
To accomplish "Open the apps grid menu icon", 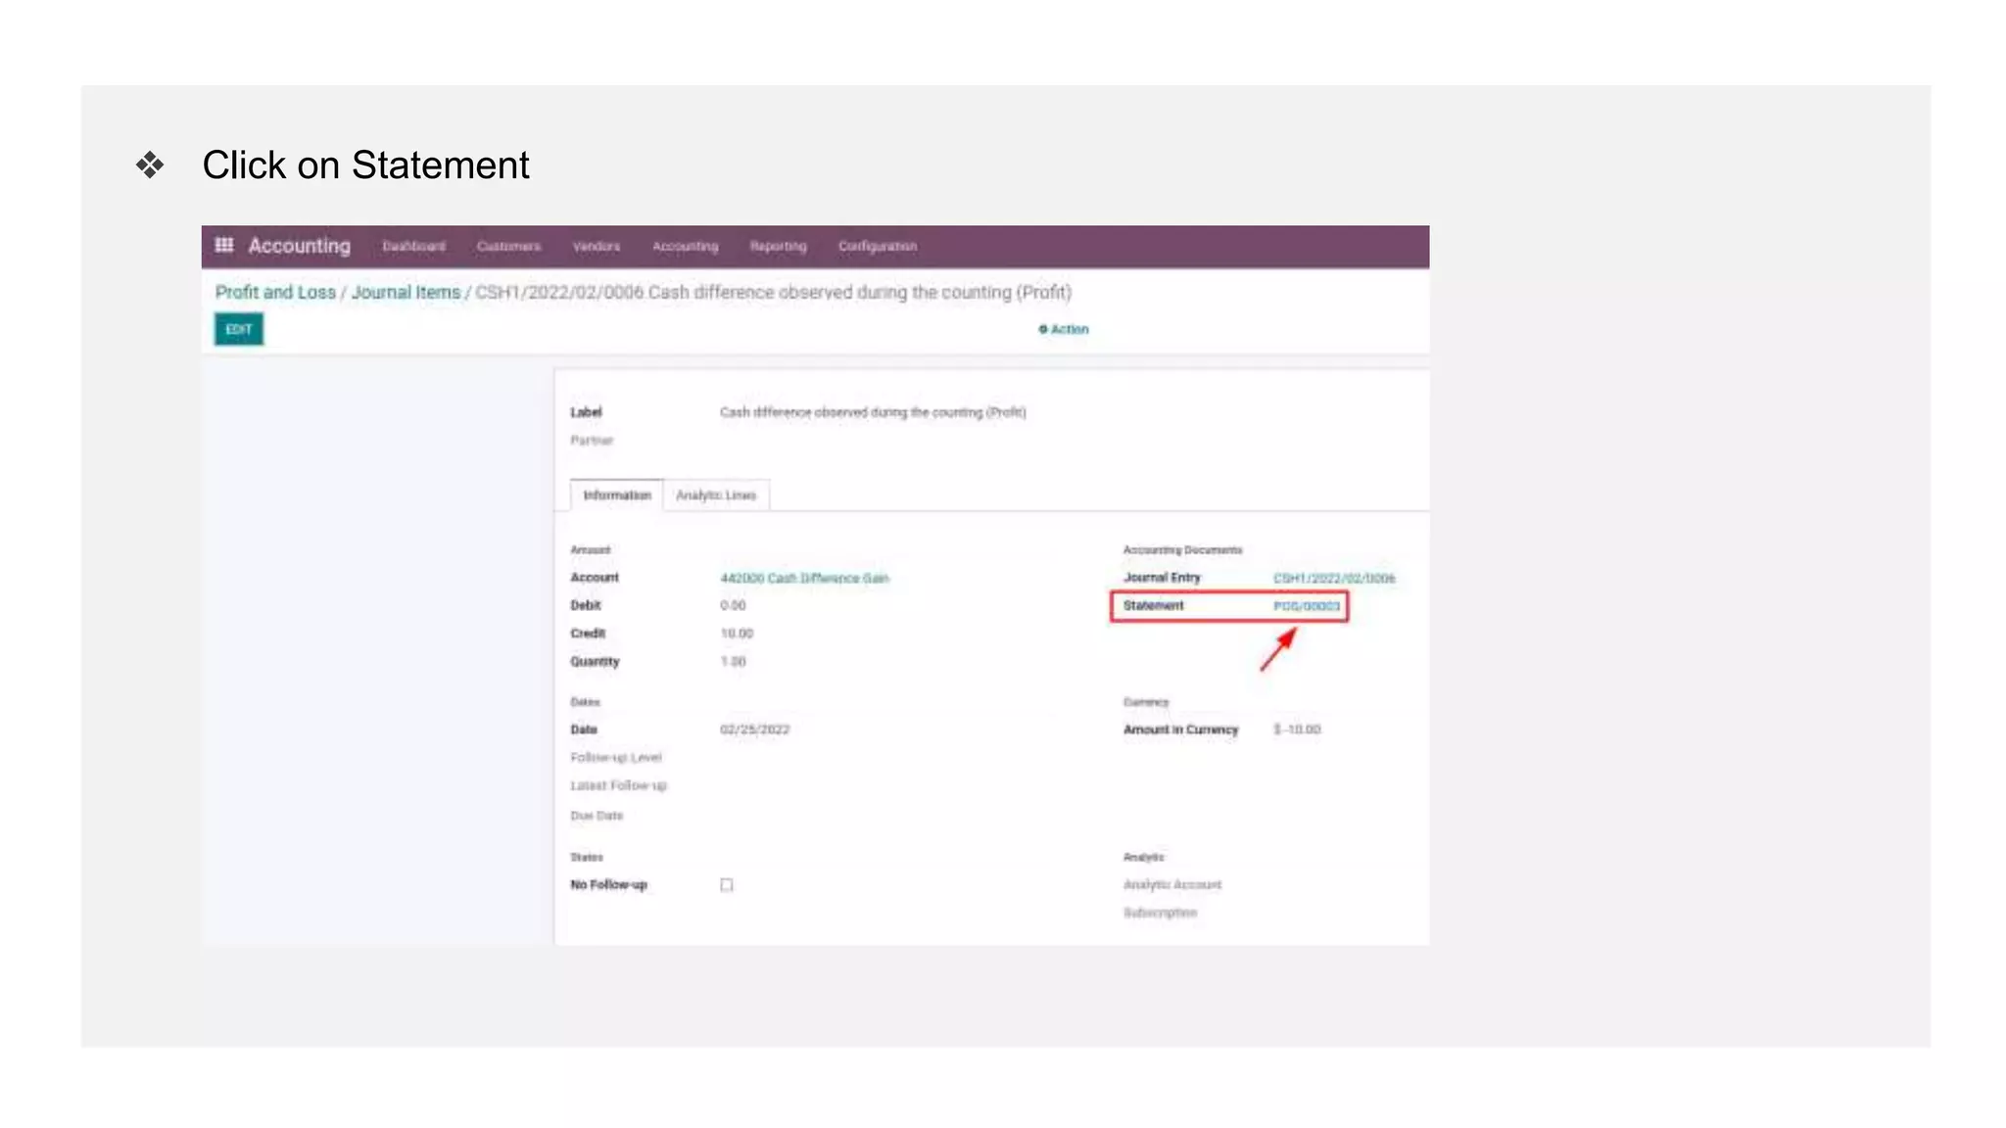I will pyautogui.click(x=224, y=245).
